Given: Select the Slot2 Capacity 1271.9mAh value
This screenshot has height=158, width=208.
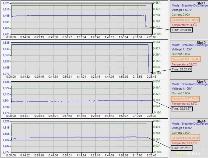Looking at the screenshot, I should click(x=185, y=59).
